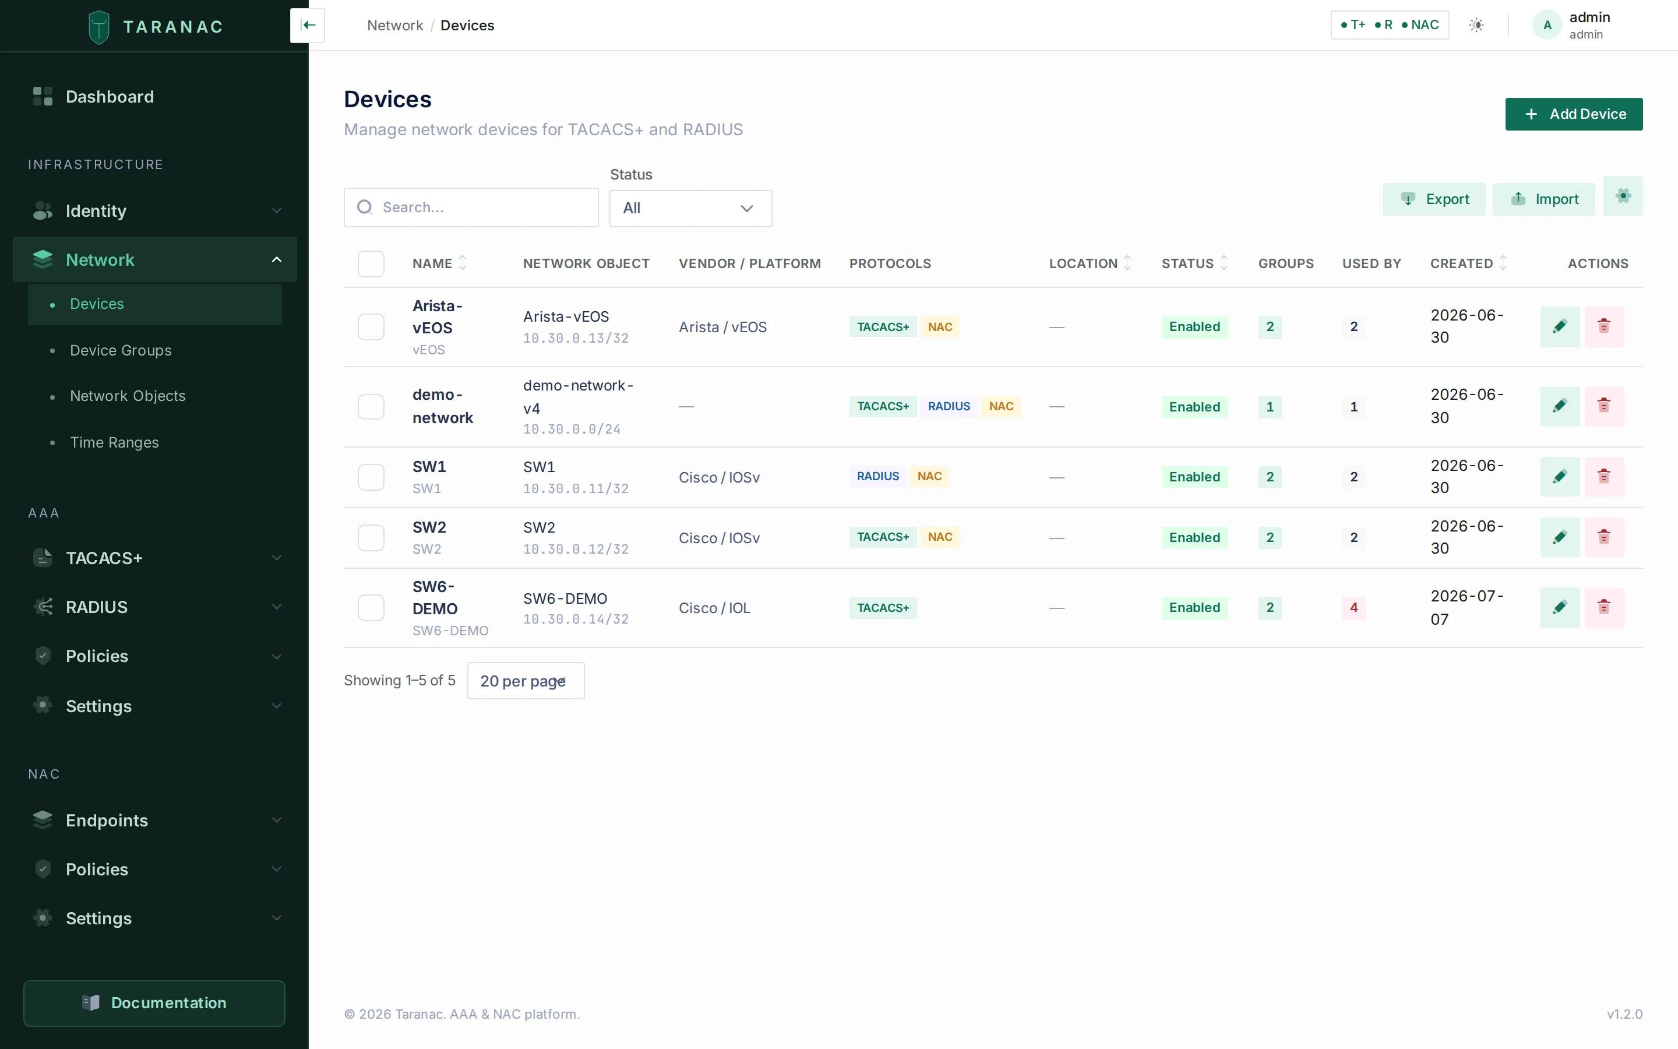Viewport: 1678px width, 1049px height.
Task: Delete the SW6-DEMO device
Action: tap(1604, 608)
